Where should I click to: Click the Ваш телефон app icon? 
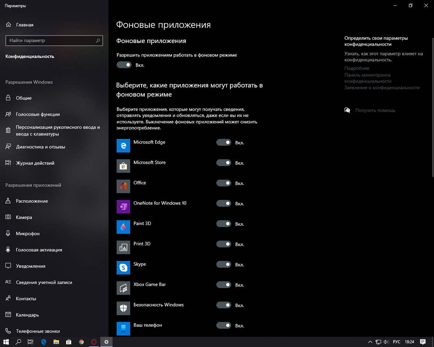click(123, 329)
